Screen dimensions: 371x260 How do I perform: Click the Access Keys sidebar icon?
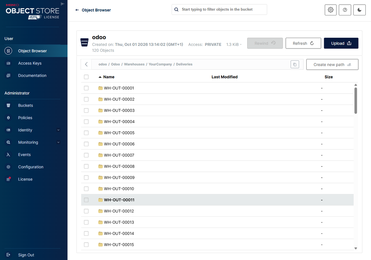[8, 63]
